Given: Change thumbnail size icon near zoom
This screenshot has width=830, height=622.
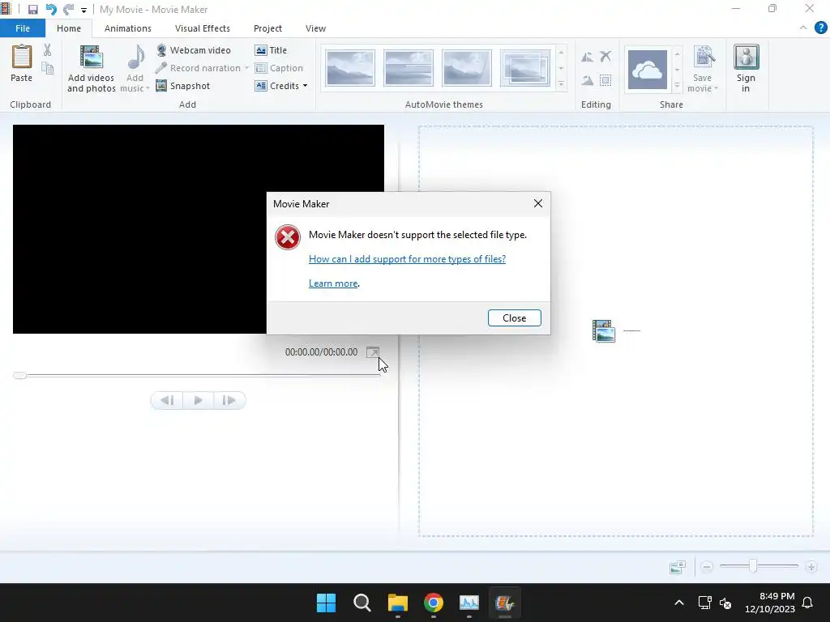Looking at the screenshot, I should pyautogui.click(x=678, y=567).
